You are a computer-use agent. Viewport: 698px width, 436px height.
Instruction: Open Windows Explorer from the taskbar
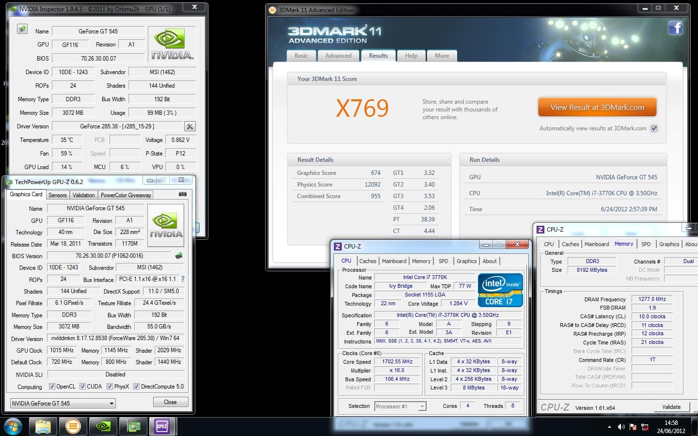click(43, 426)
